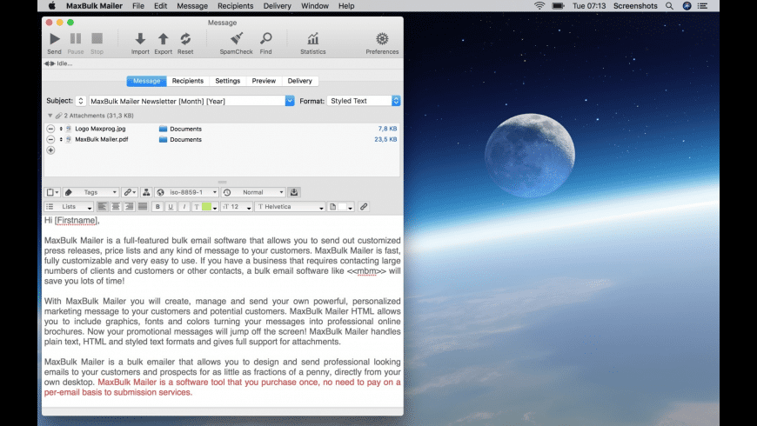757x426 pixels.
Task: Switch to the Preview tab
Action: click(264, 81)
